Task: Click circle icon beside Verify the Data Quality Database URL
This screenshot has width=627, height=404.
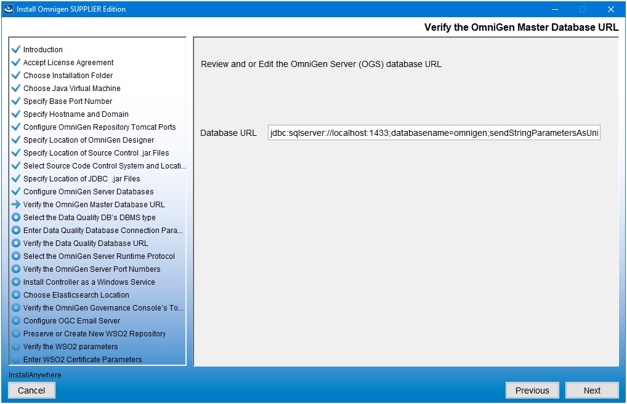Action: 16,243
